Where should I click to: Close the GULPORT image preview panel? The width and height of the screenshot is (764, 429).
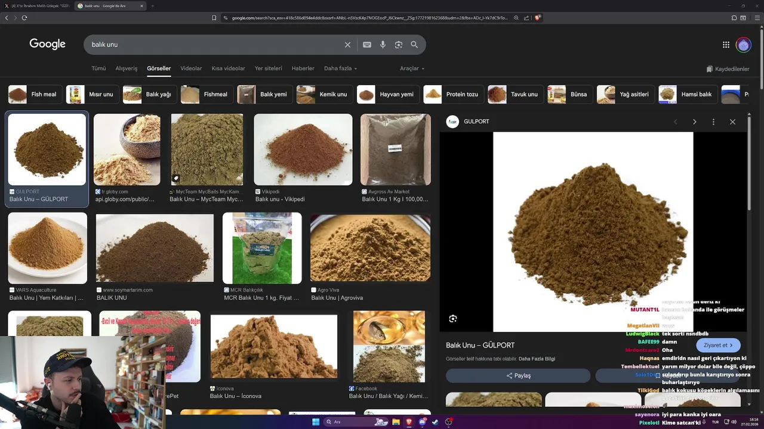[732, 122]
